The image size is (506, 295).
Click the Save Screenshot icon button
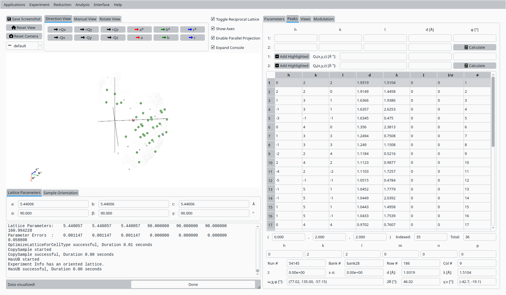tap(24, 19)
